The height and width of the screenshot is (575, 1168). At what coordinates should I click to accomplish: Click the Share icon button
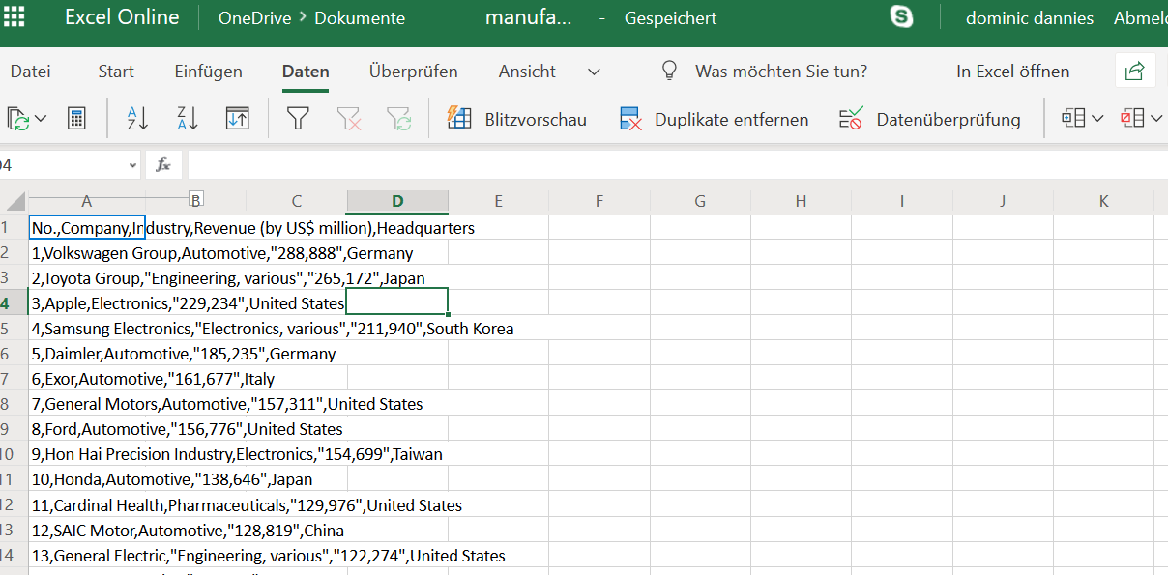pos(1135,71)
